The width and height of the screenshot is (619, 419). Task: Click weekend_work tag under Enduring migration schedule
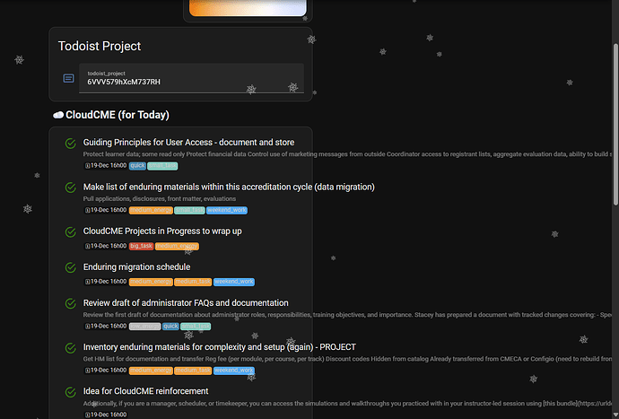pos(234,282)
